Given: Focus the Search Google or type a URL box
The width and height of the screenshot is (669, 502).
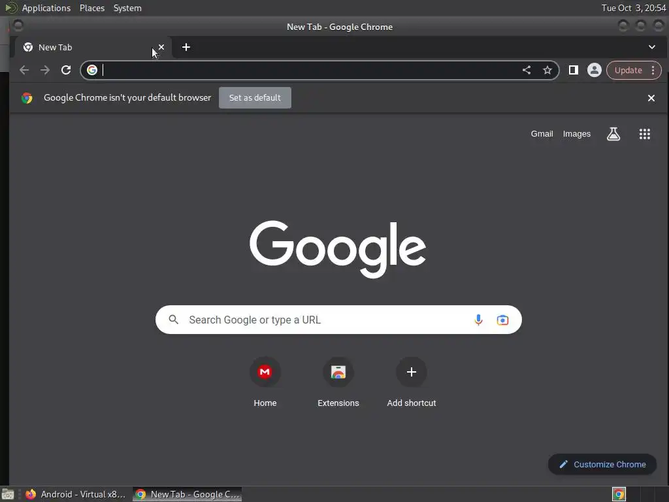Looking at the screenshot, I should tap(338, 320).
